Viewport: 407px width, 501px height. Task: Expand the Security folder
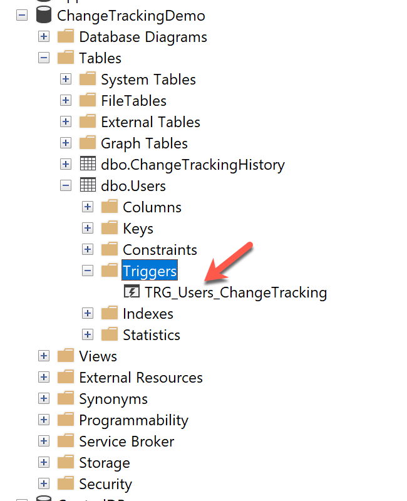(44, 484)
